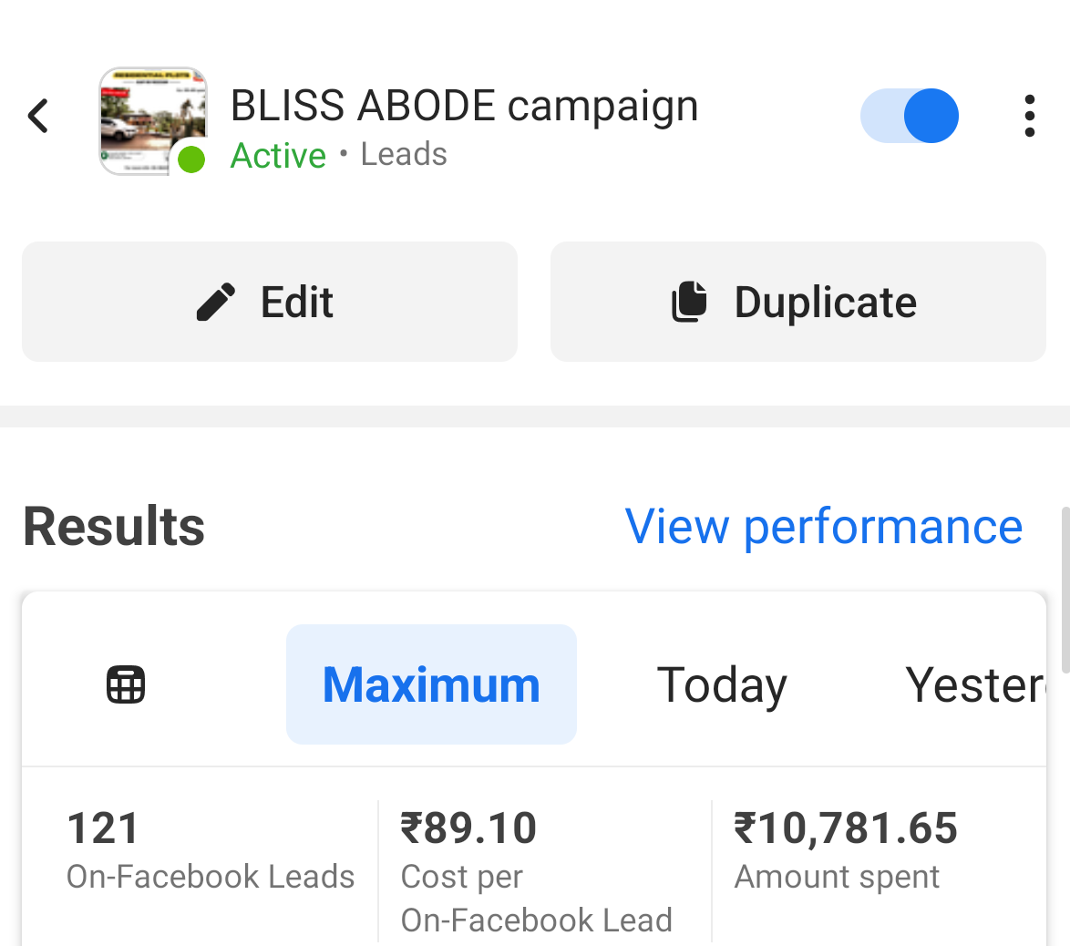Tap the duplicate pages icon
The image size is (1070, 946).
point(690,303)
